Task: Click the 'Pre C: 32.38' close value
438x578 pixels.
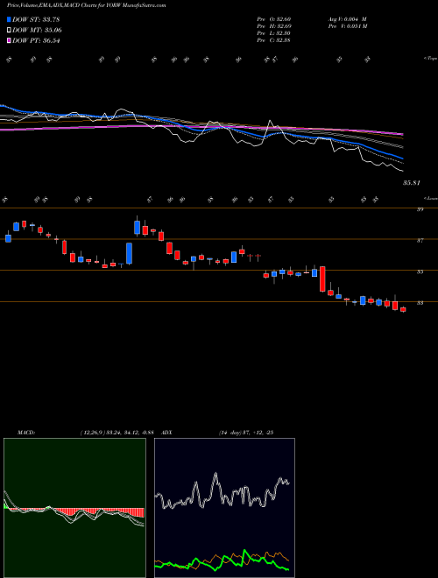Action: click(275, 40)
